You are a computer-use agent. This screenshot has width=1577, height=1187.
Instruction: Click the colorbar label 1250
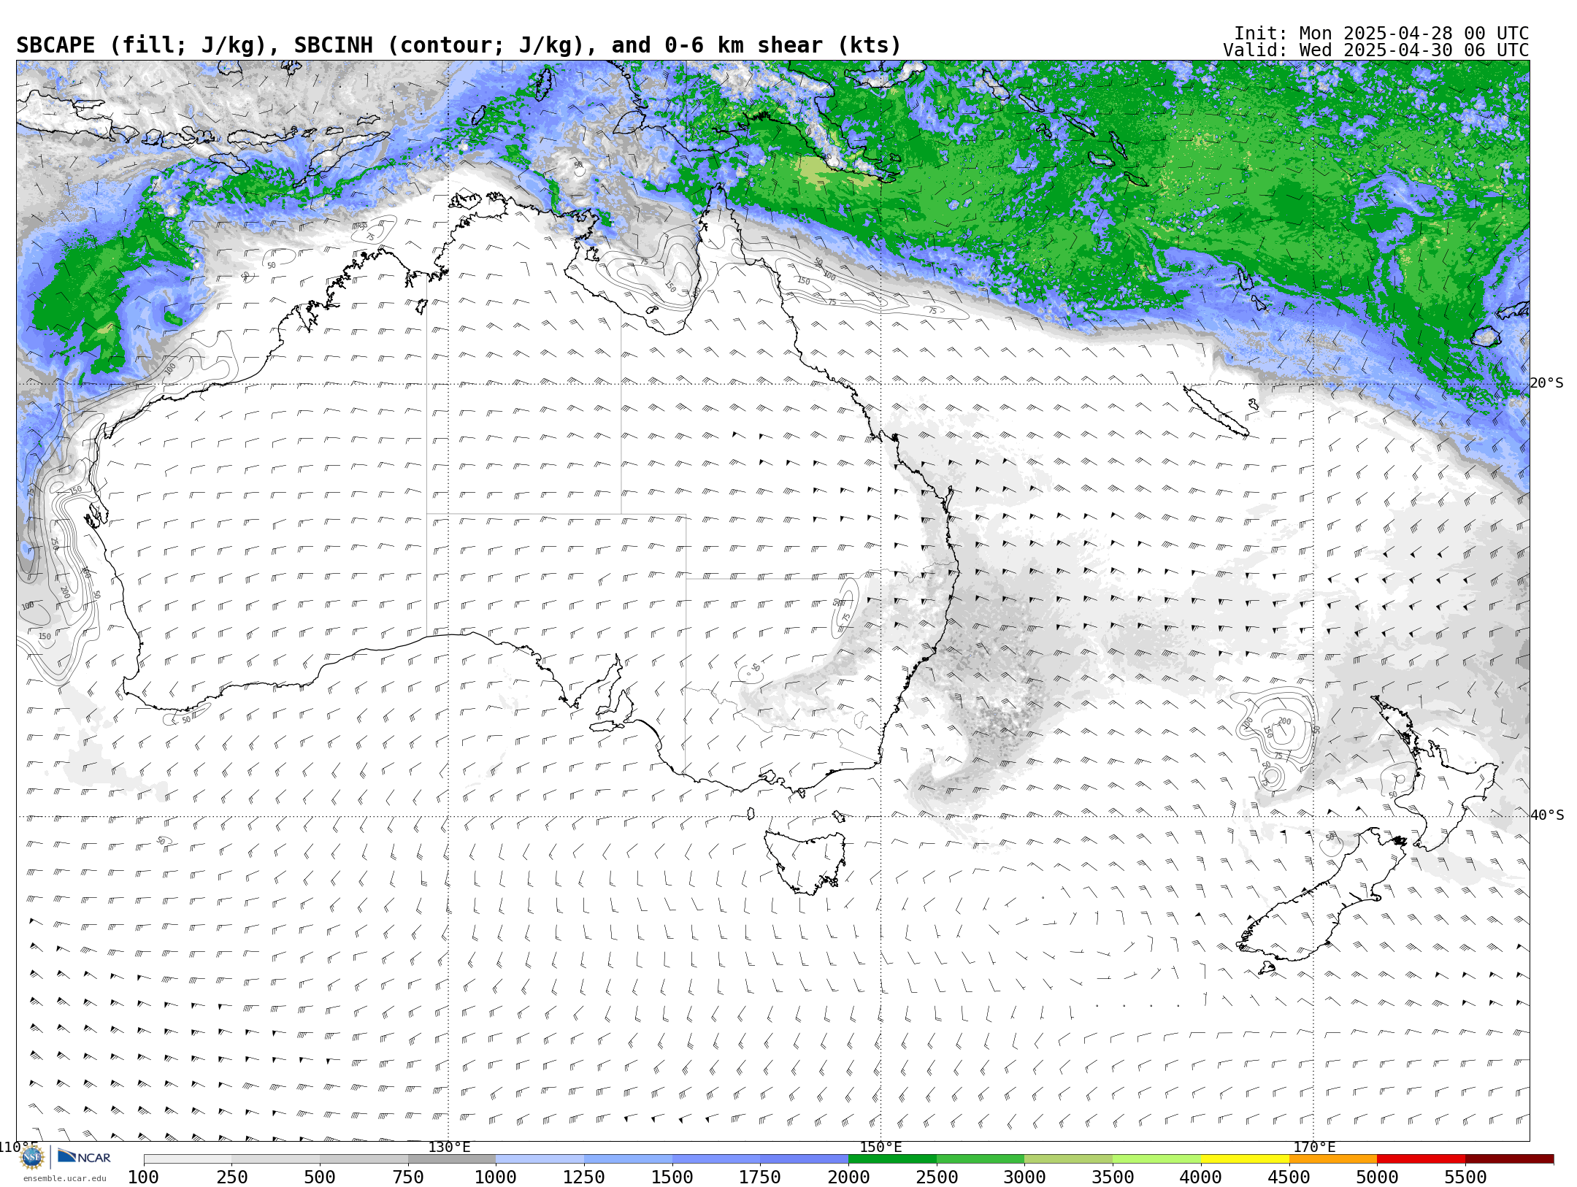(584, 1178)
